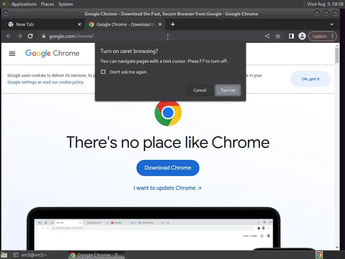Go forward using the forward arrow

point(20,36)
